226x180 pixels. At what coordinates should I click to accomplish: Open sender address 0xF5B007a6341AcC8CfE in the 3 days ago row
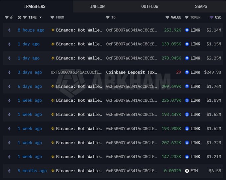pos(76,72)
